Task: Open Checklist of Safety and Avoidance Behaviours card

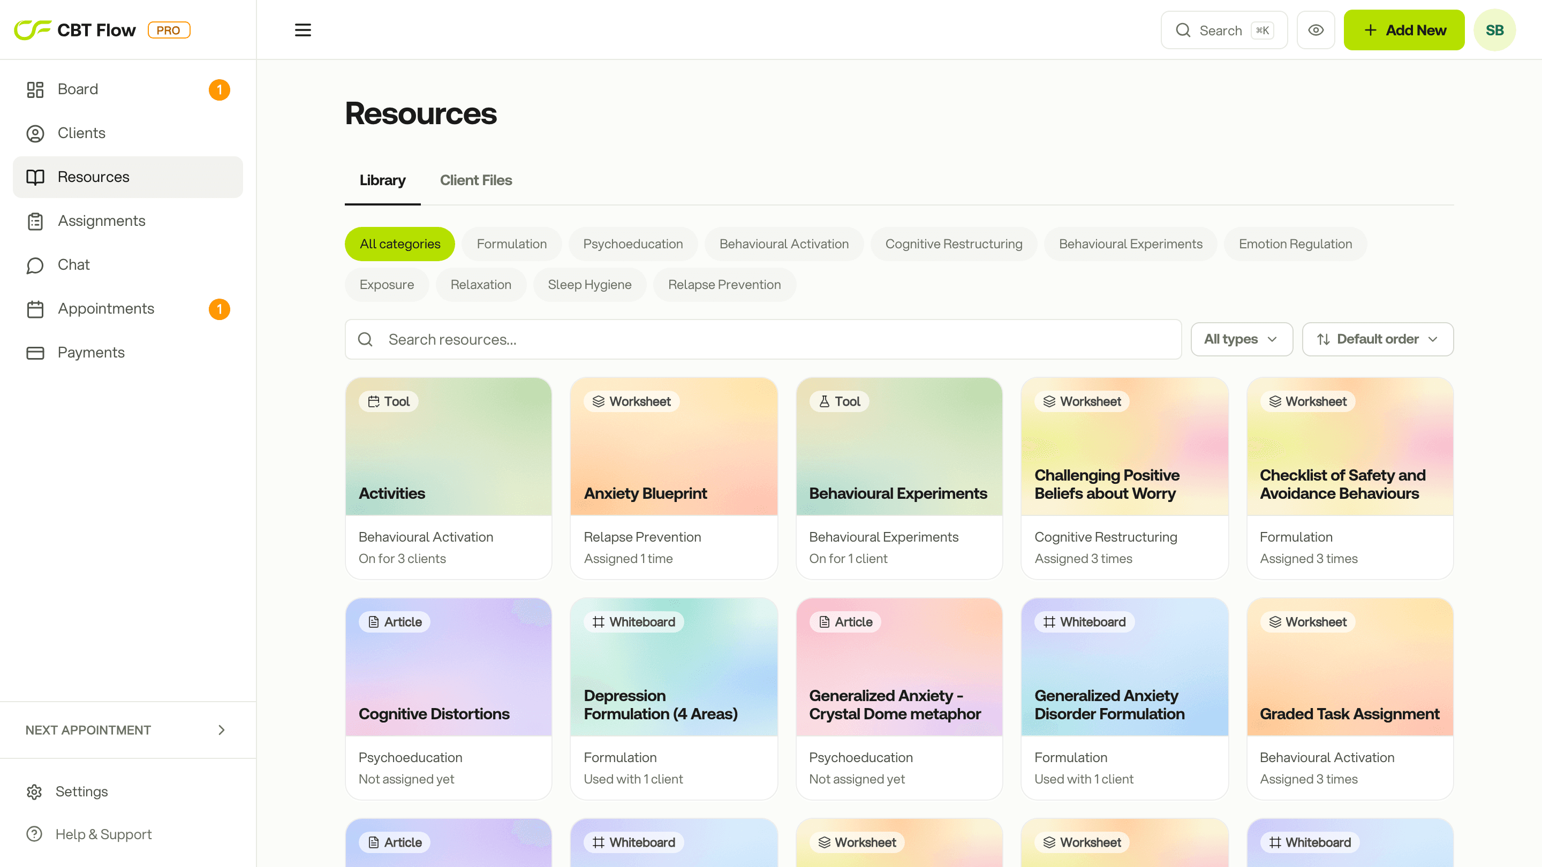Action: coord(1350,478)
